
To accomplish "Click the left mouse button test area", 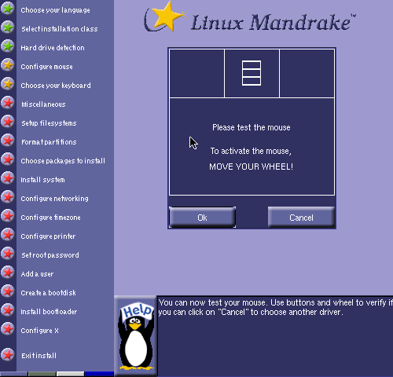I will pos(196,73).
